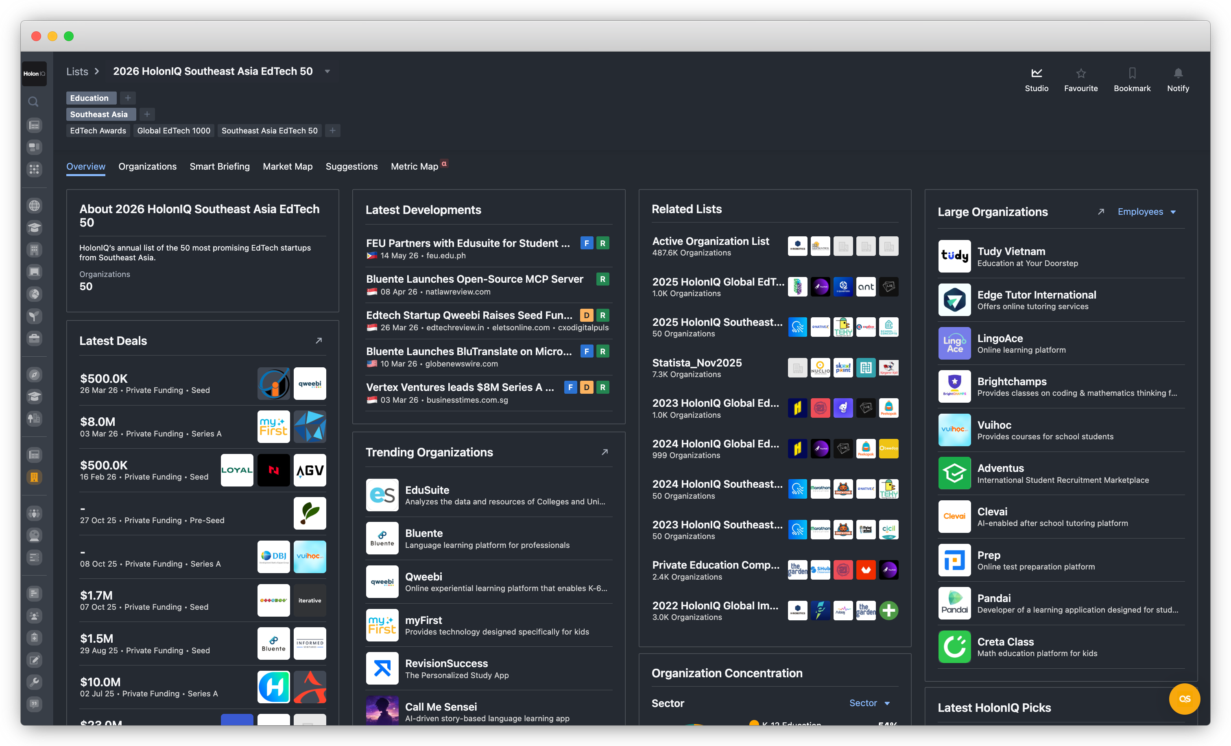Bookmark this list
Screen dimensions: 1231x746
coord(1132,73)
